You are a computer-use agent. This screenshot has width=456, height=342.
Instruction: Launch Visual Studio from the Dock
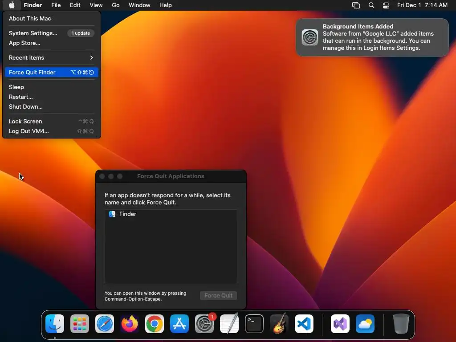coord(340,324)
